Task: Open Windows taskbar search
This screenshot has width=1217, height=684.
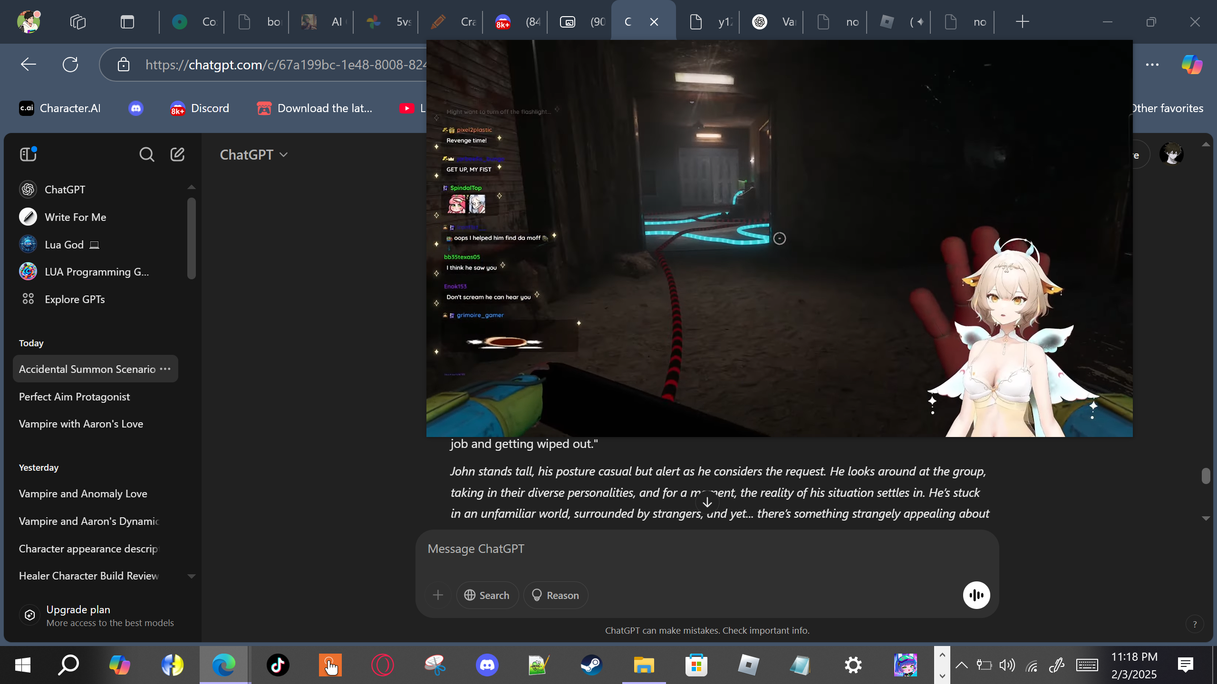Action: (x=68, y=665)
